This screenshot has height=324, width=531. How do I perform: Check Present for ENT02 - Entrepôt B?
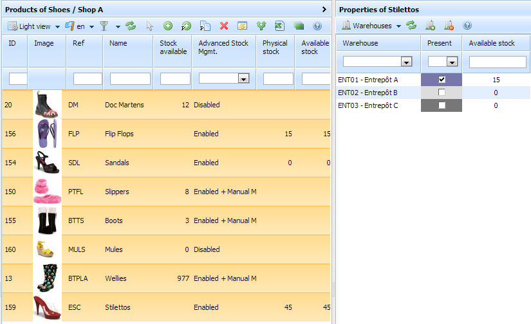(442, 93)
